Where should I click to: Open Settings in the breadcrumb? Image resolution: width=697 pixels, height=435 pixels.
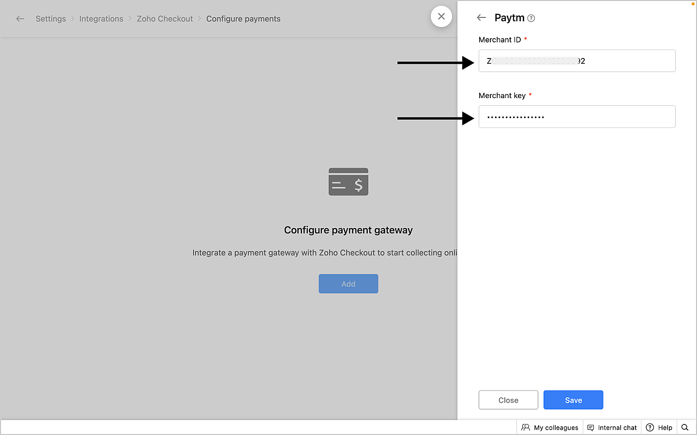pos(51,19)
